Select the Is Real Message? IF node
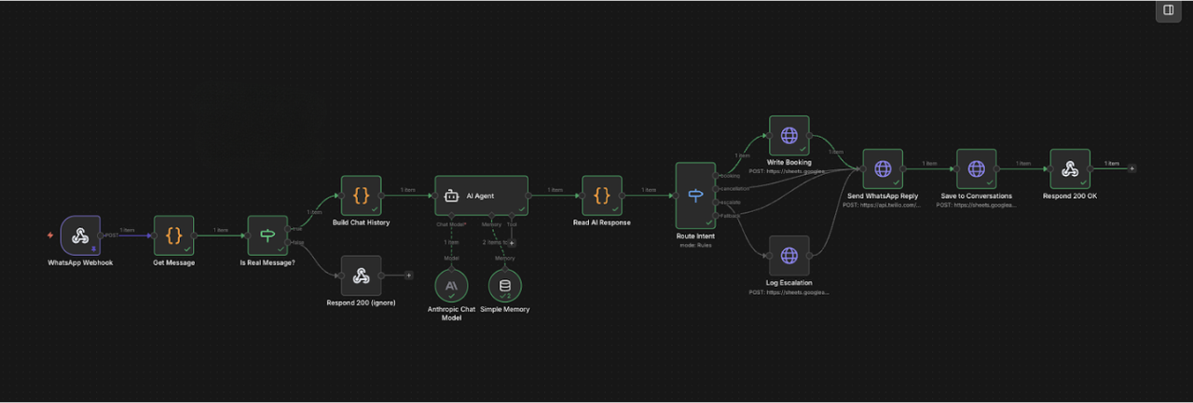1193x403 pixels. [267, 235]
